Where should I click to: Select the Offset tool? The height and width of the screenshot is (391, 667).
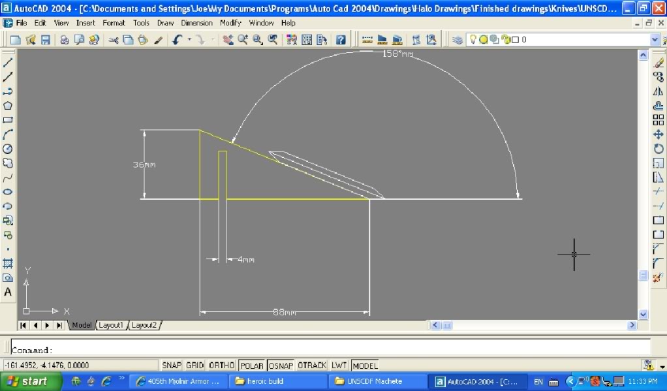pos(659,106)
